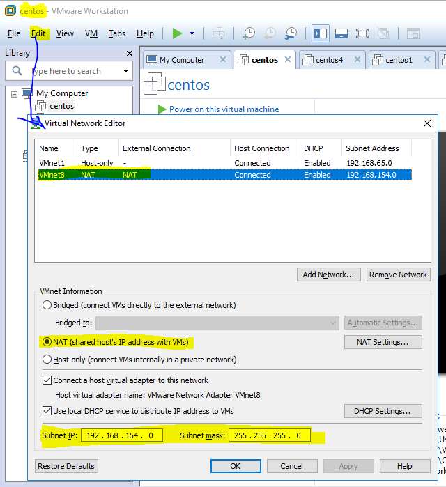Open the Snapshot Manager toolbar icon
This screenshot has height=487, width=446.
point(291,33)
